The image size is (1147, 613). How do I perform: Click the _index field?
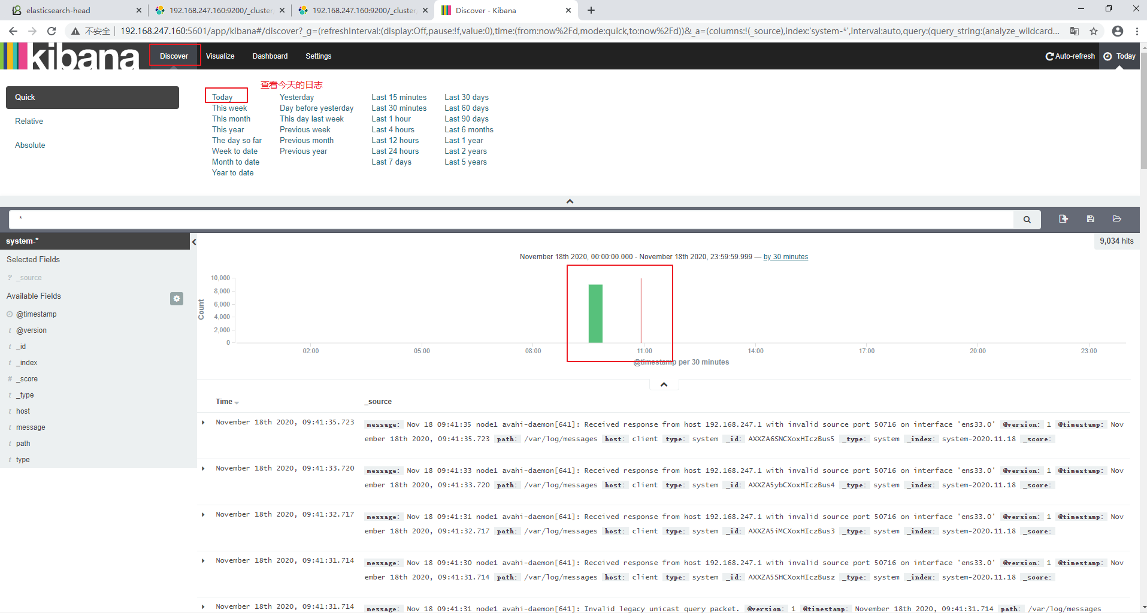pyautogui.click(x=27, y=363)
